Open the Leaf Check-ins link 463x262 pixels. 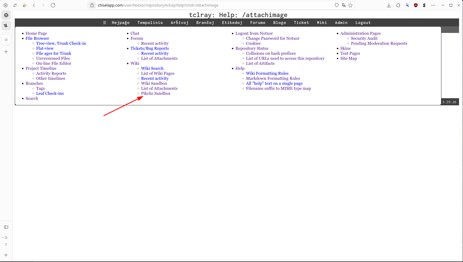(x=50, y=93)
